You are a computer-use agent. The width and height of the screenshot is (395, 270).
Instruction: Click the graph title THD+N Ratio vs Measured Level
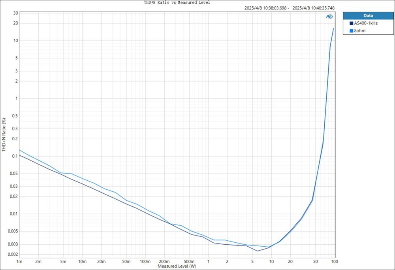click(177, 2)
